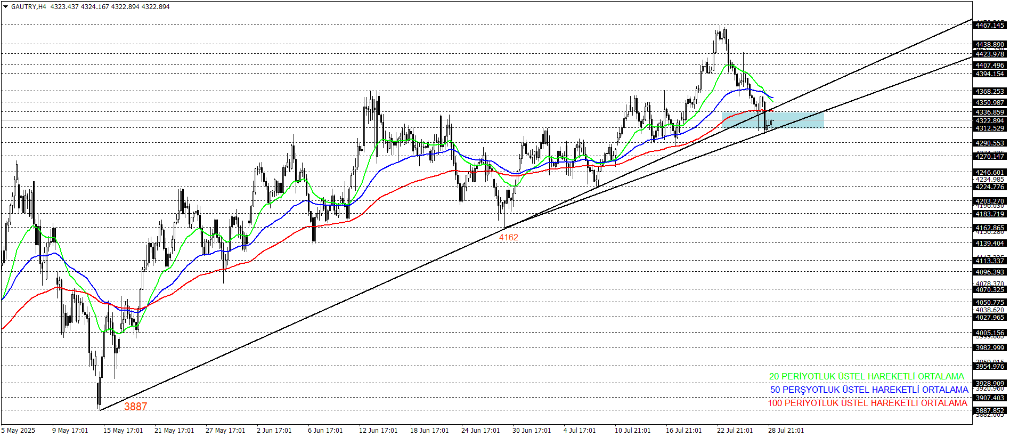Click the 4246.601 price level label
This screenshot has width=1010, height=437.
point(990,173)
